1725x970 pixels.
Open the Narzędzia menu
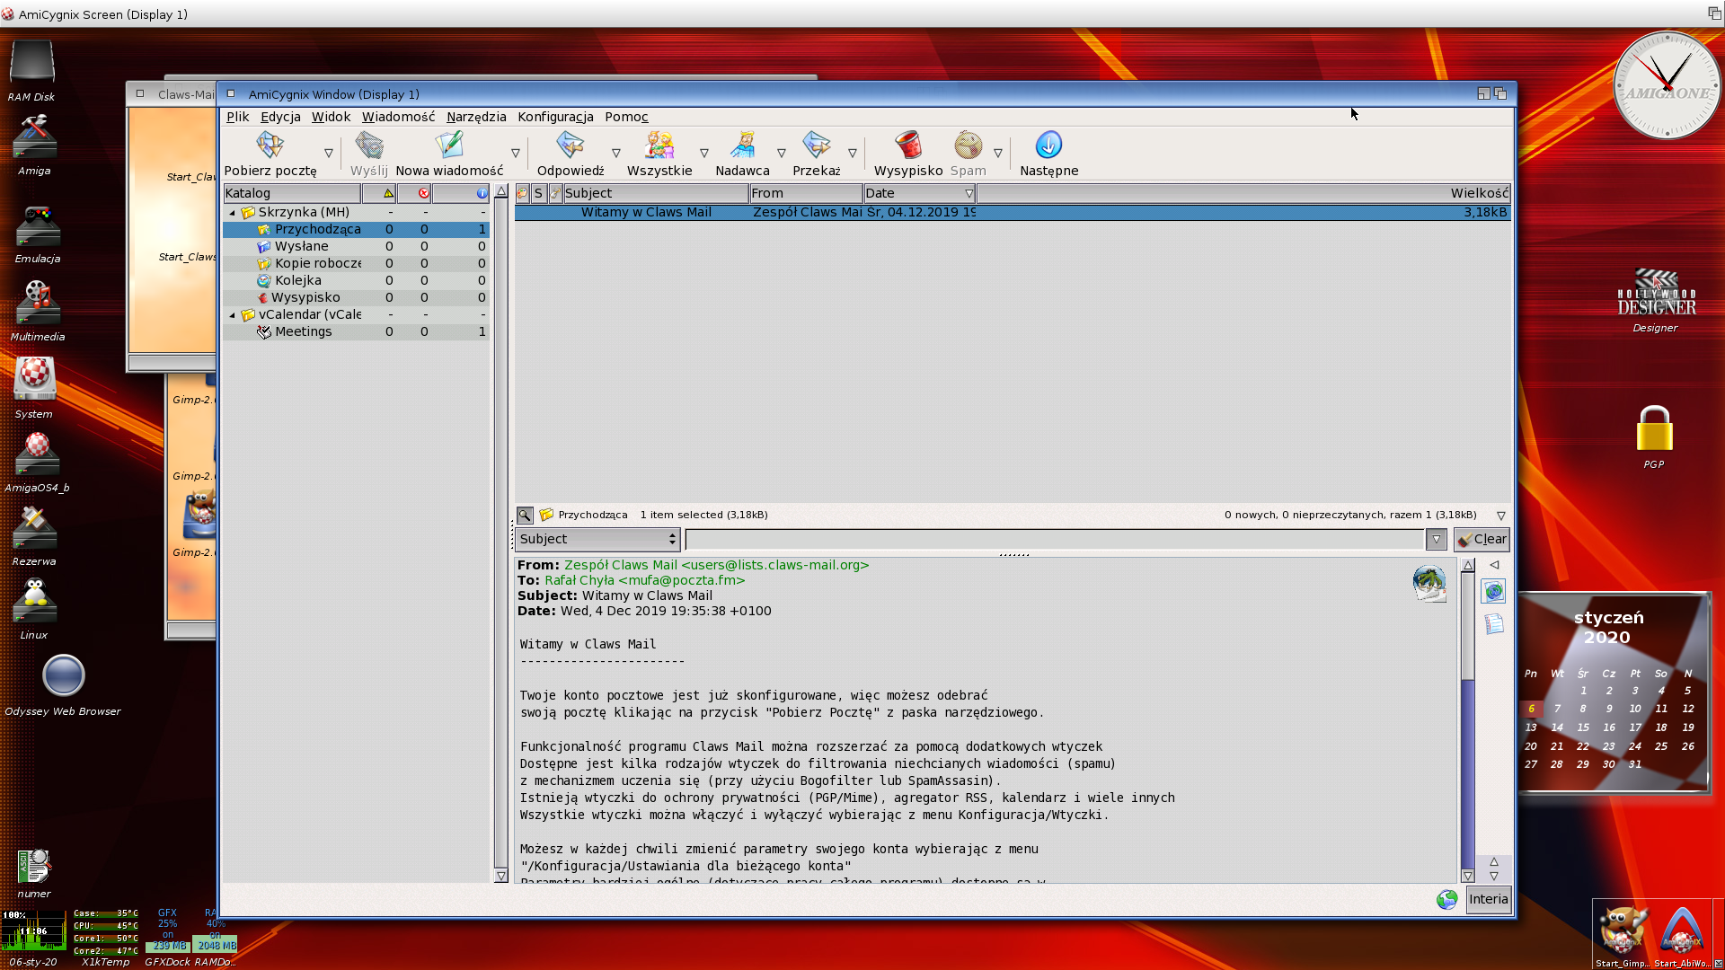476,117
